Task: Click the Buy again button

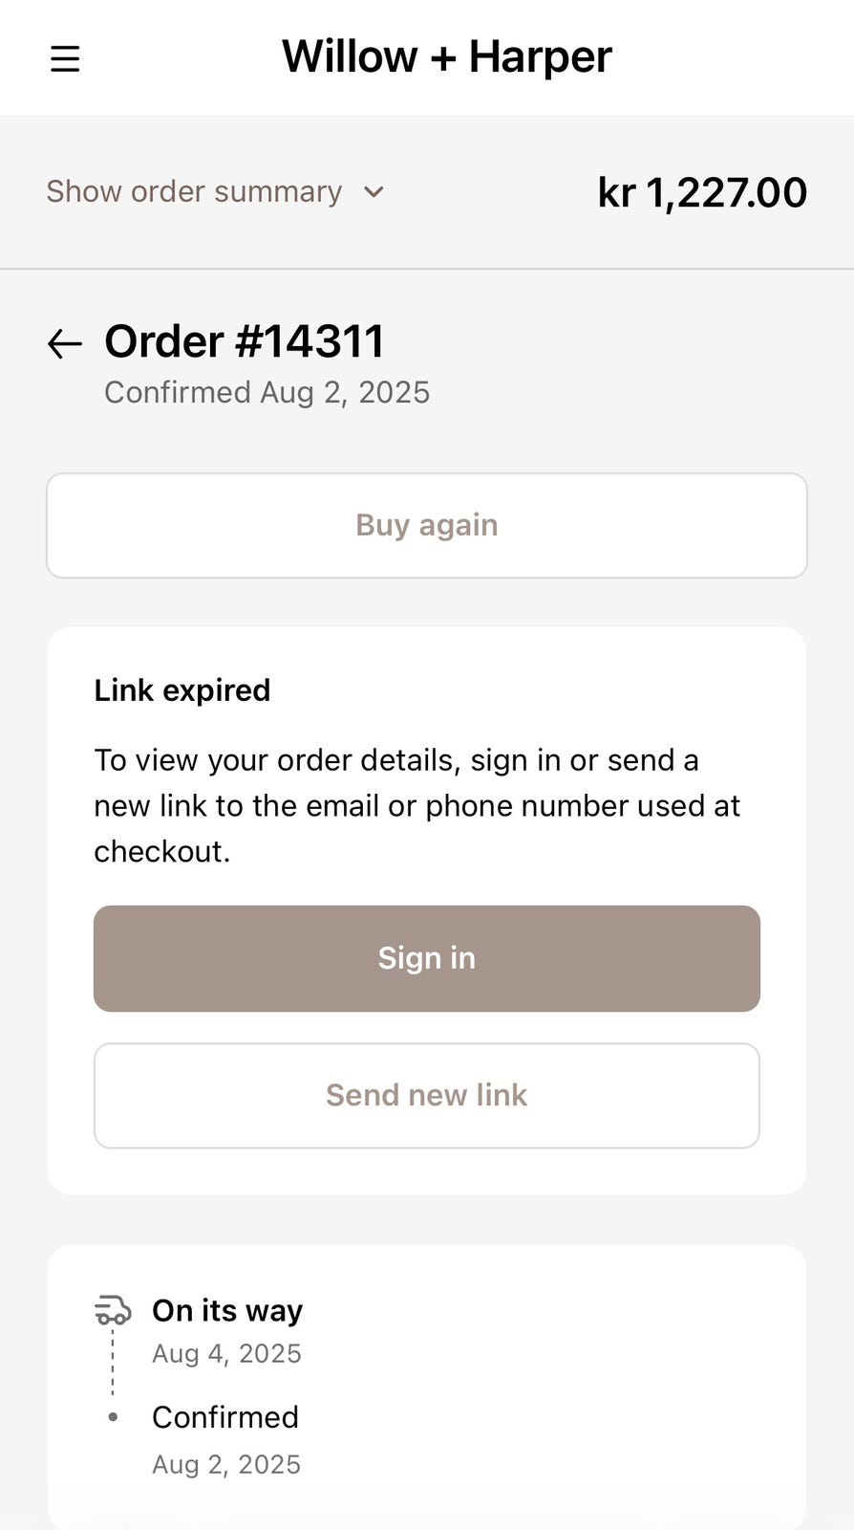Action: [427, 525]
